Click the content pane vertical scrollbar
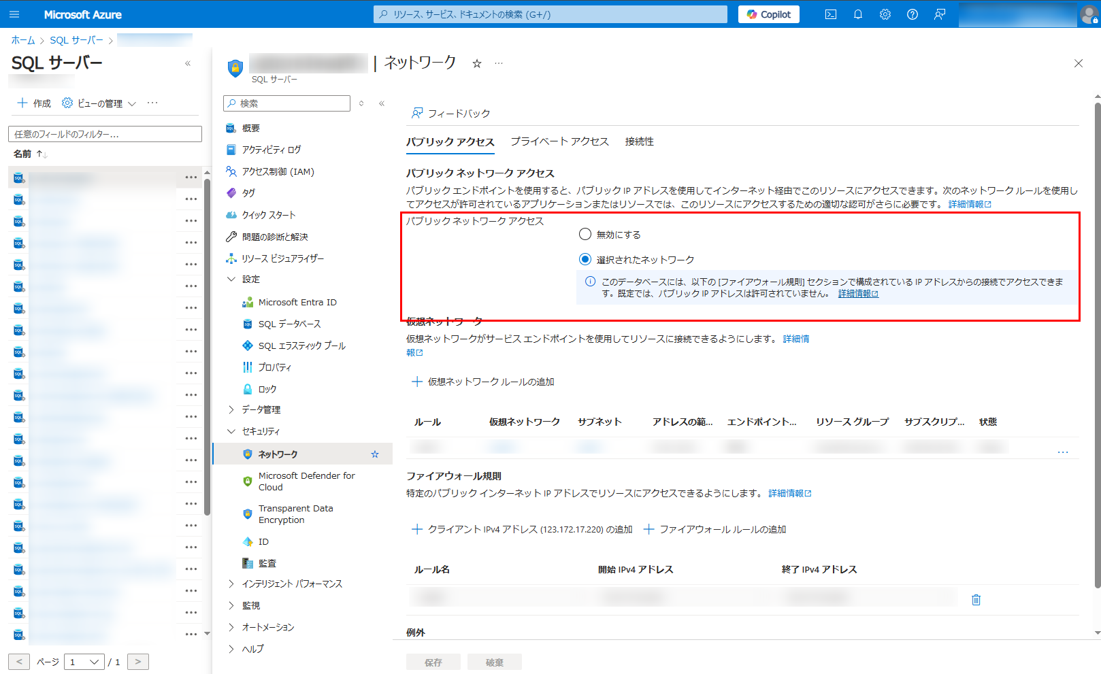Image resolution: width=1101 pixels, height=674 pixels. click(1097, 345)
